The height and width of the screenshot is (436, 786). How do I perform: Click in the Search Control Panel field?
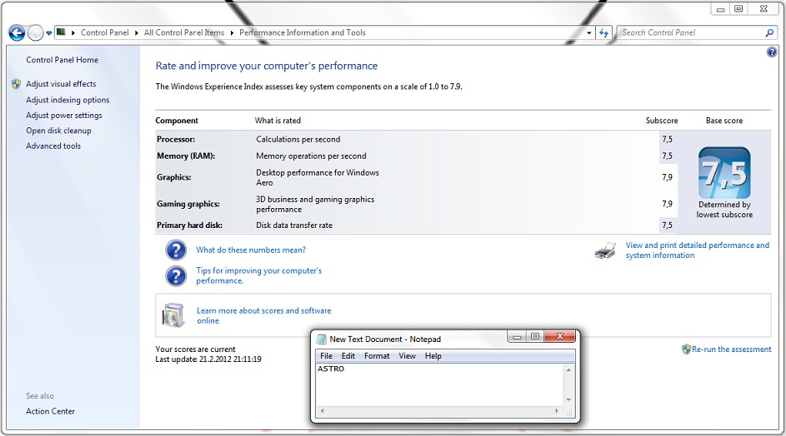(690, 33)
